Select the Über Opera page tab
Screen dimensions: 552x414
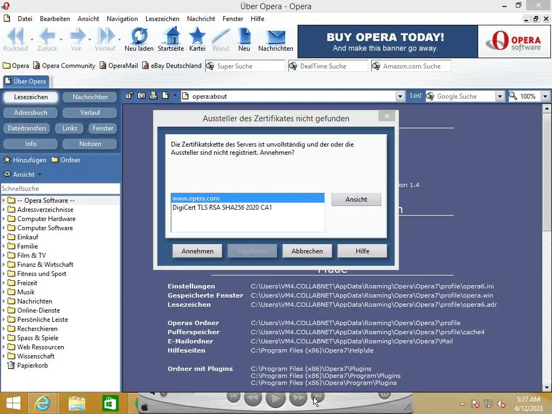coord(26,81)
